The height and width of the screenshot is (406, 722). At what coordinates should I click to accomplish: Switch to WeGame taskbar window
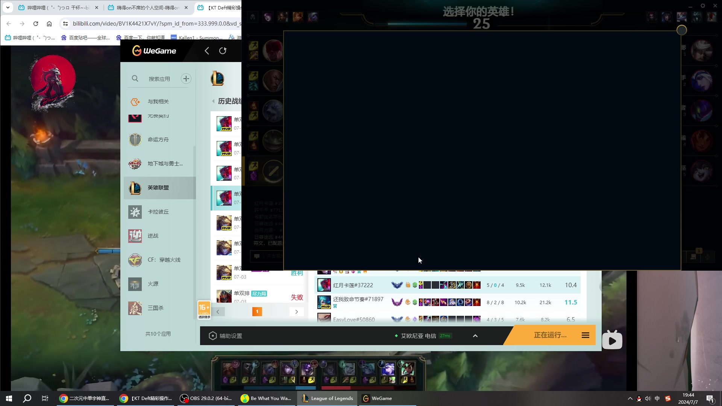coord(387,398)
